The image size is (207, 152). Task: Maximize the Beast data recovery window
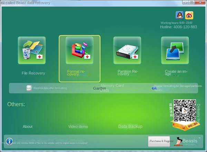(192, 2)
